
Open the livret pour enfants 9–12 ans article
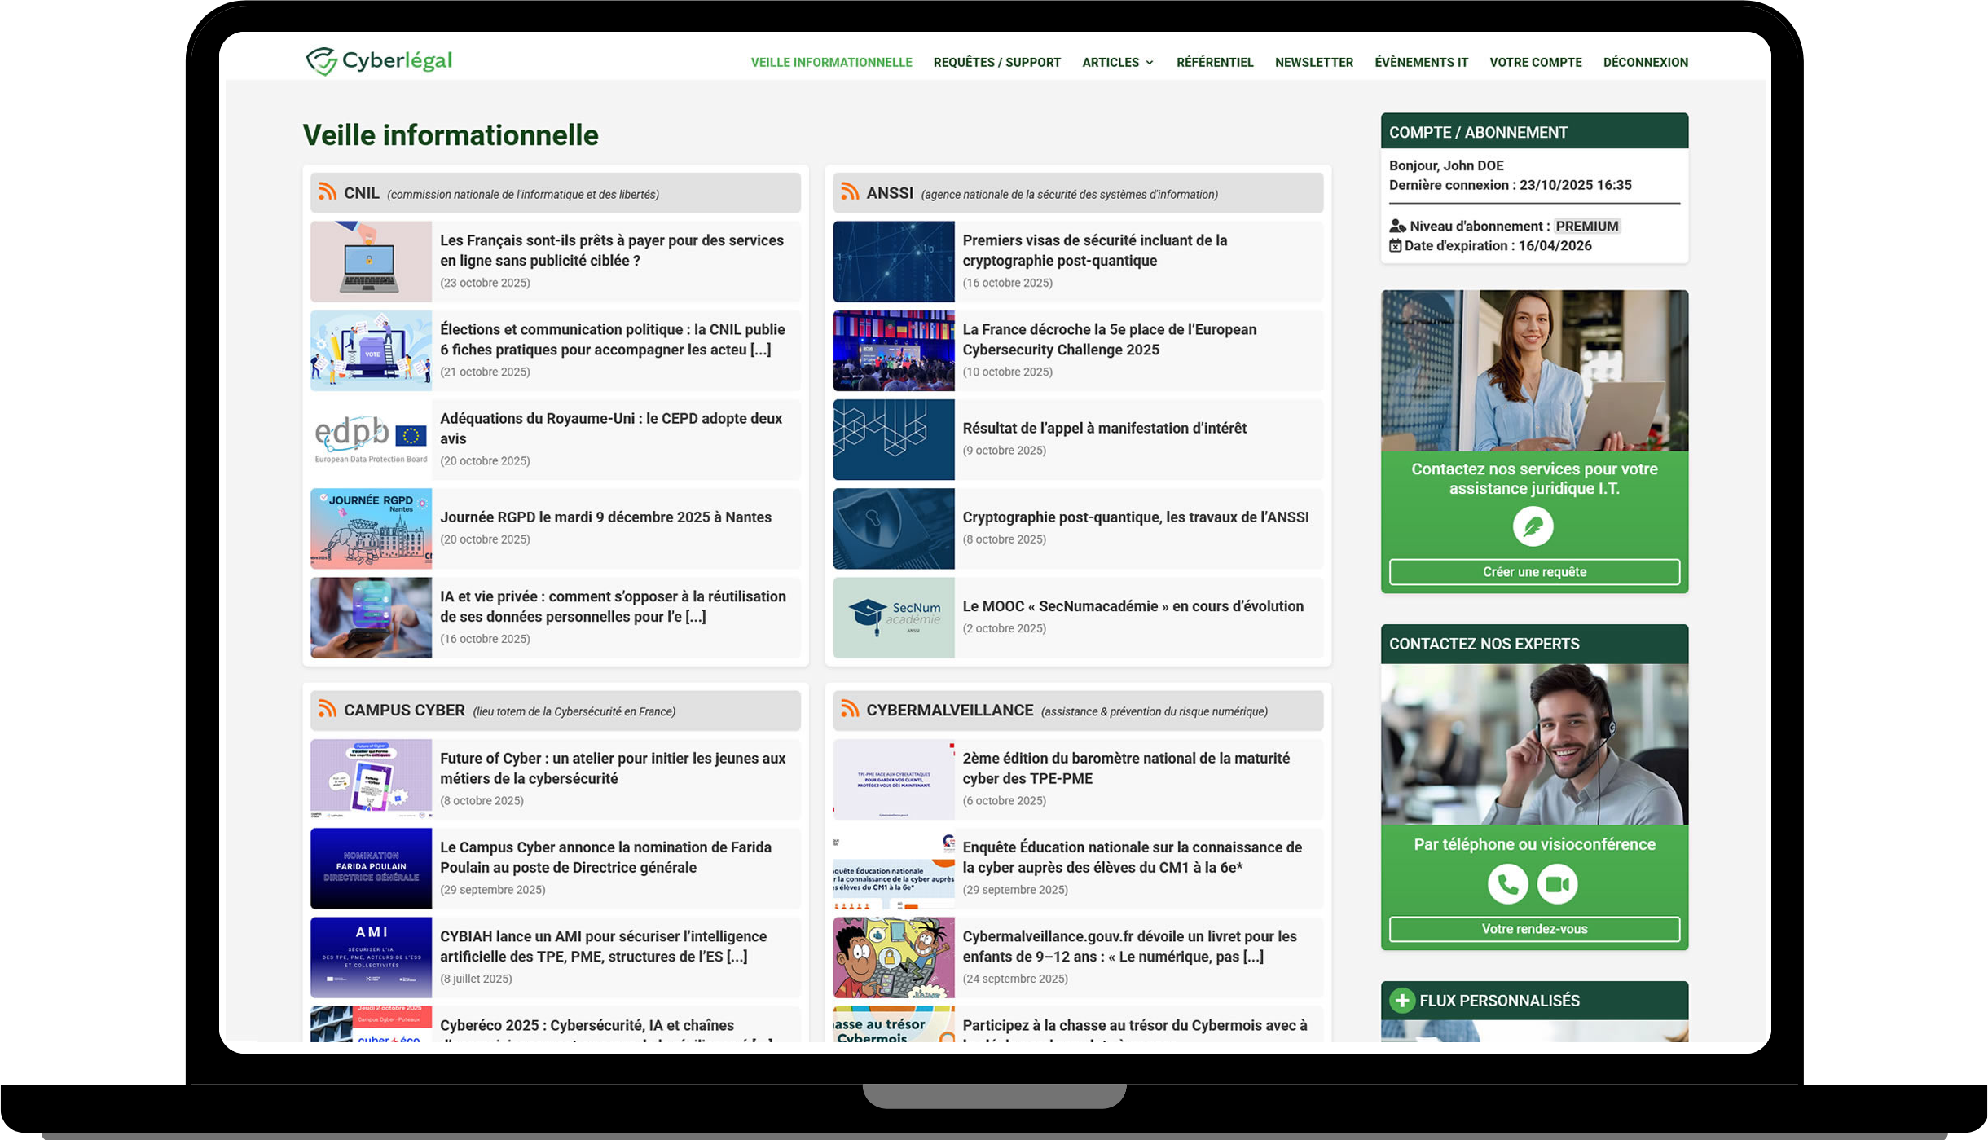point(1130,947)
